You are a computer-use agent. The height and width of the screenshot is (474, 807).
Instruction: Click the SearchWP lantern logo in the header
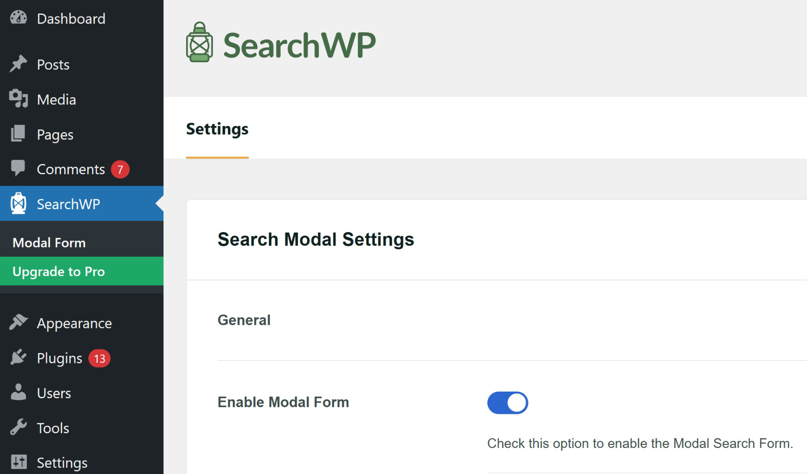(x=200, y=43)
